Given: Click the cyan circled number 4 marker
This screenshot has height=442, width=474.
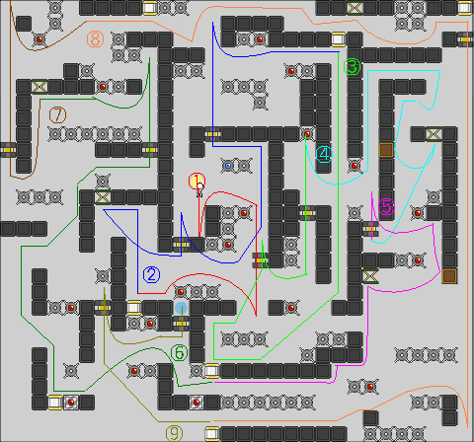Looking at the screenshot, I should click(324, 154).
